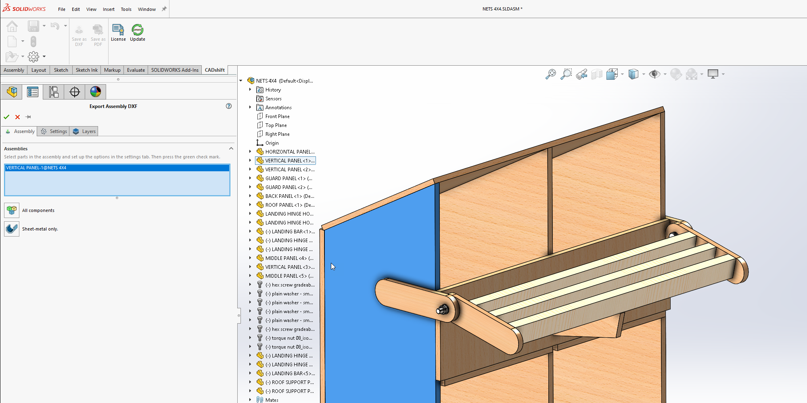Cancel with the red X button
This screenshot has width=807, height=403.
click(x=17, y=117)
